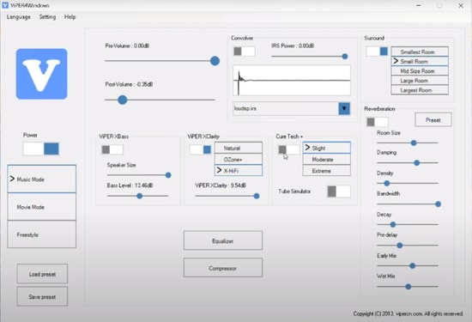
Task: Select Mid Size Room surround option
Action: click(x=420, y=71)
